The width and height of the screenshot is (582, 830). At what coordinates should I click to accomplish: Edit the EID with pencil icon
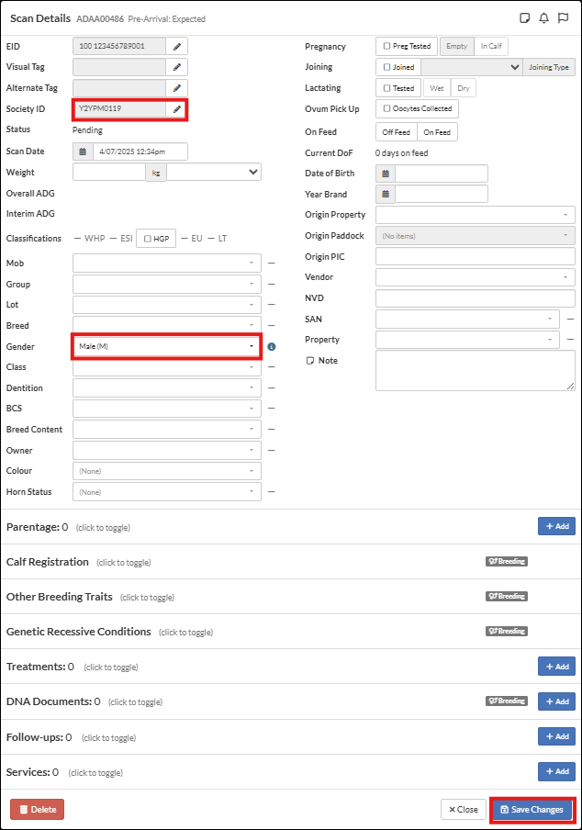click(x=177, y=46)
